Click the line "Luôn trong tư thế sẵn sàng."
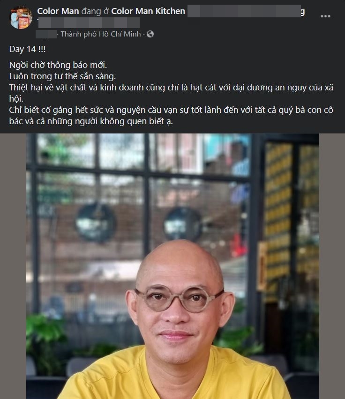Image resolution: width=345 pixels, height=399 pixels. (62, 76)
